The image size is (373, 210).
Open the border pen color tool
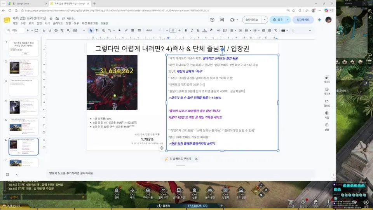[126, 30]
